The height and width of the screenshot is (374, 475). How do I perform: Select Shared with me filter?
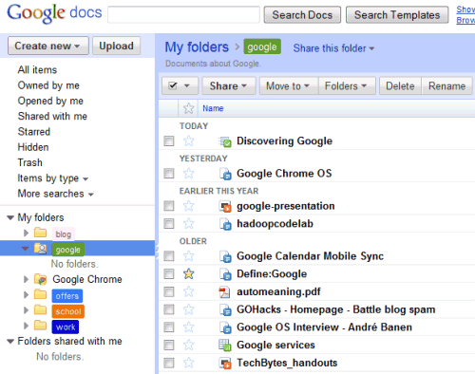tap(52, 116)
